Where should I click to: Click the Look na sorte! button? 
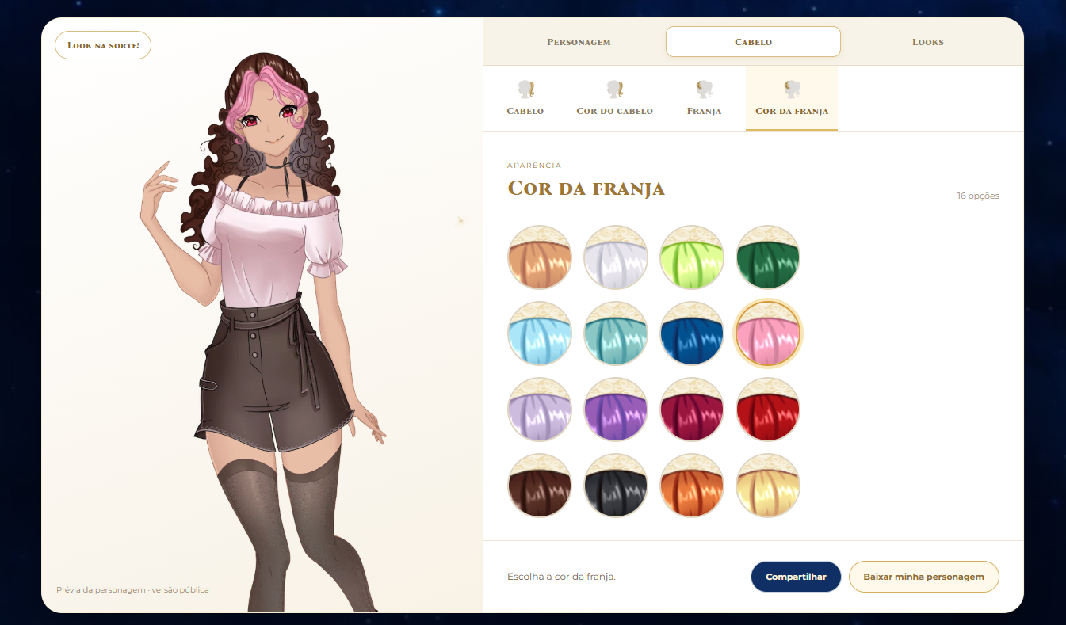coord(103,45)
